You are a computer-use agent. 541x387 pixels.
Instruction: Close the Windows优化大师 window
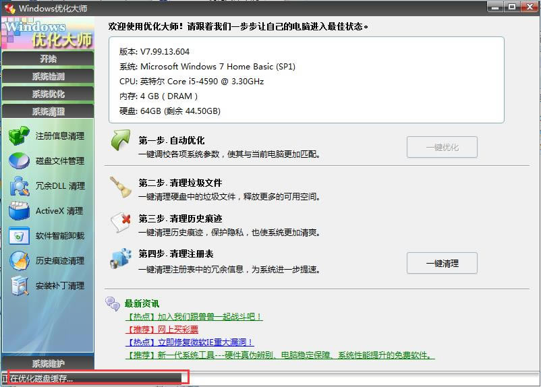[530, 7]
